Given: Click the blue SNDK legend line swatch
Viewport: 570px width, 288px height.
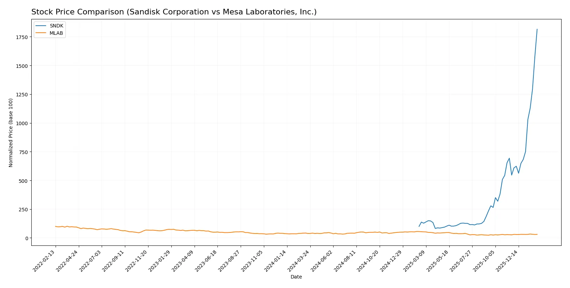Looking at the screenshot, I should [41, 26].
